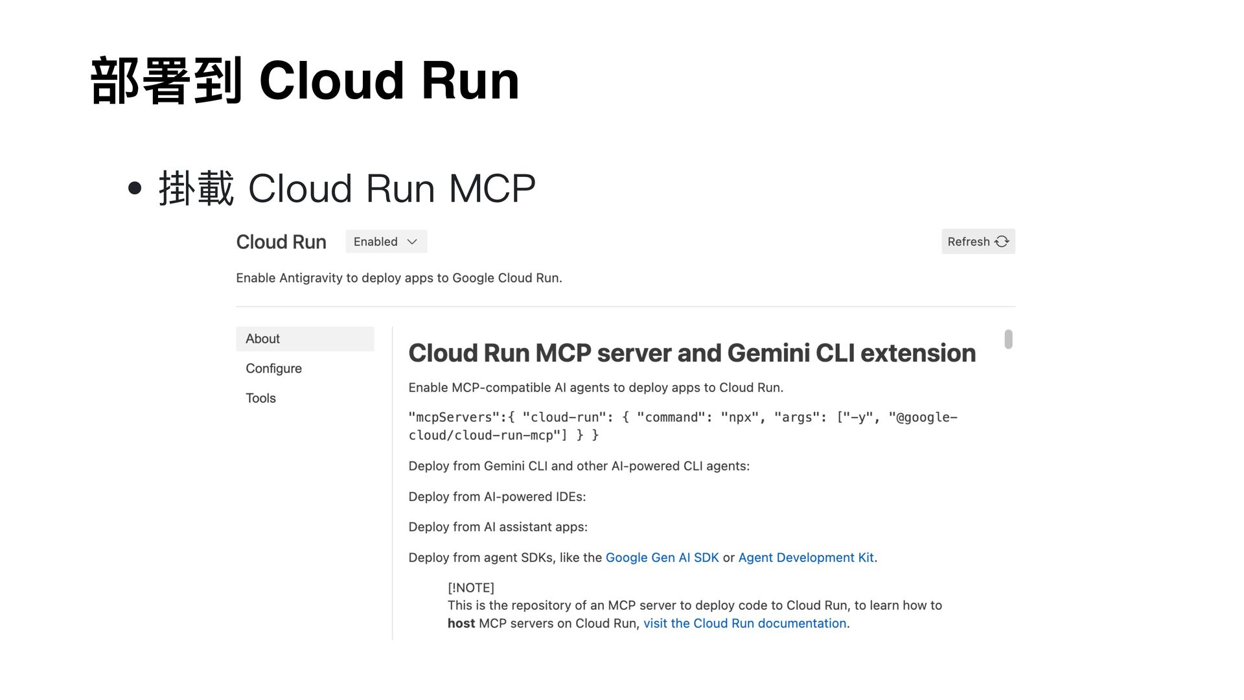
Task: Click the Cloud Run MCP server heading
Action: [x=691, y=353]
